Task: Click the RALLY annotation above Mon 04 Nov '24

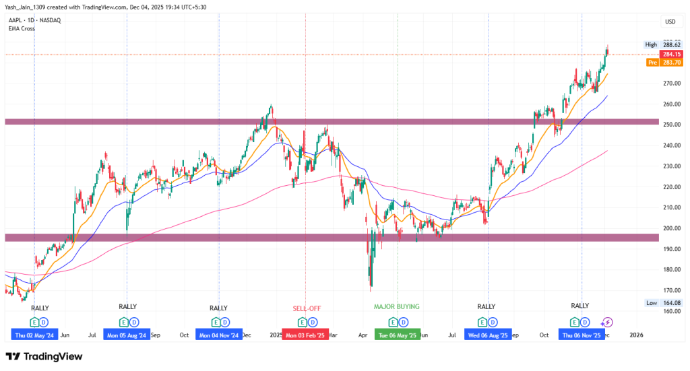Action: (218, 308)
